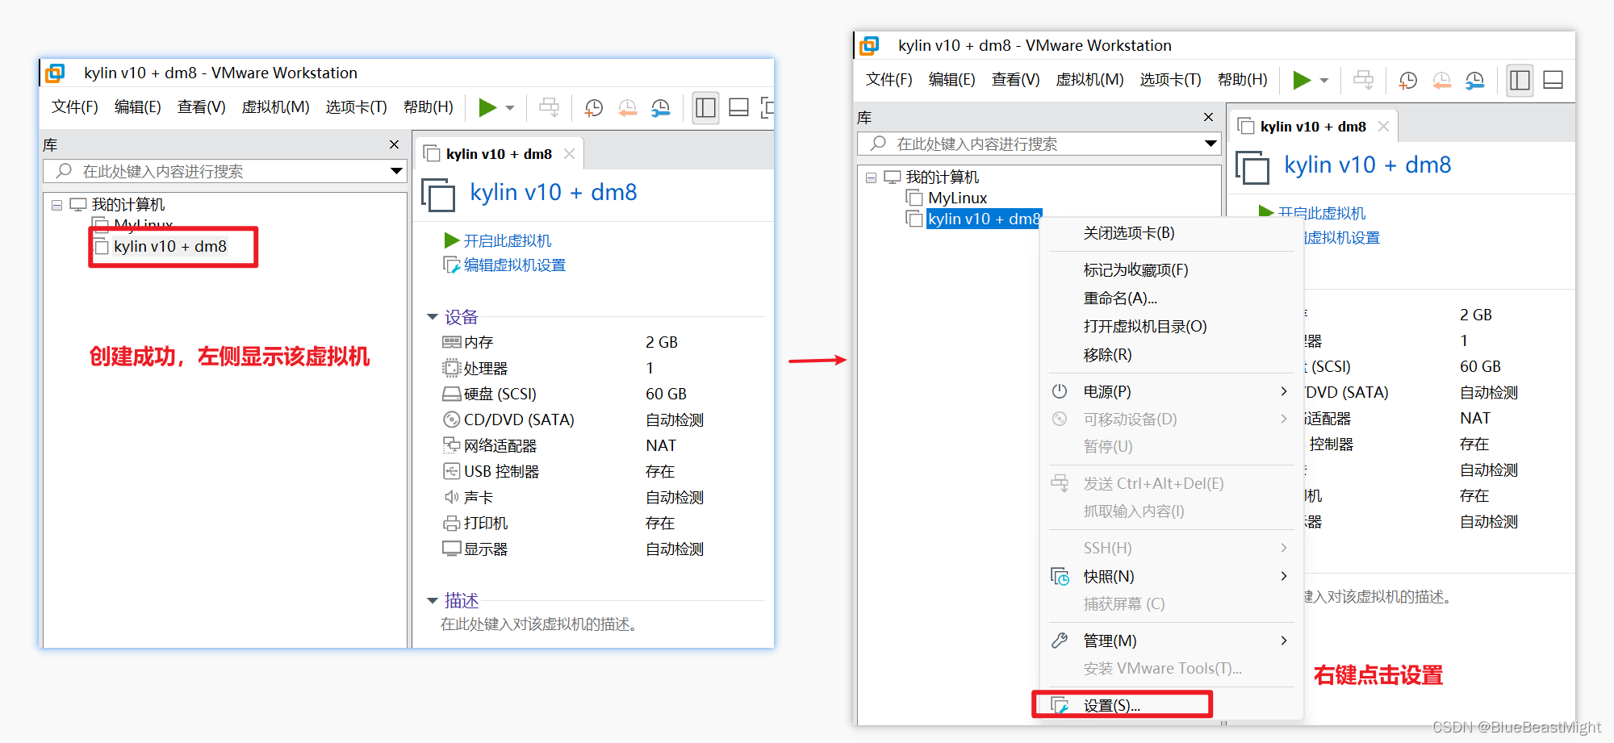Click Send Ctrl+Alt+Del toolbar icon in right window
The image size is (1614, 743).
click(1363, 80)
